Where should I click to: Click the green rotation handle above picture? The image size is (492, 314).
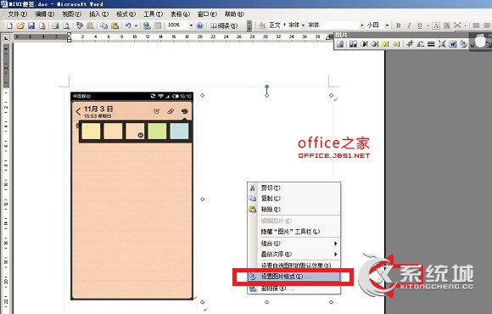click(x=266, y=87)
